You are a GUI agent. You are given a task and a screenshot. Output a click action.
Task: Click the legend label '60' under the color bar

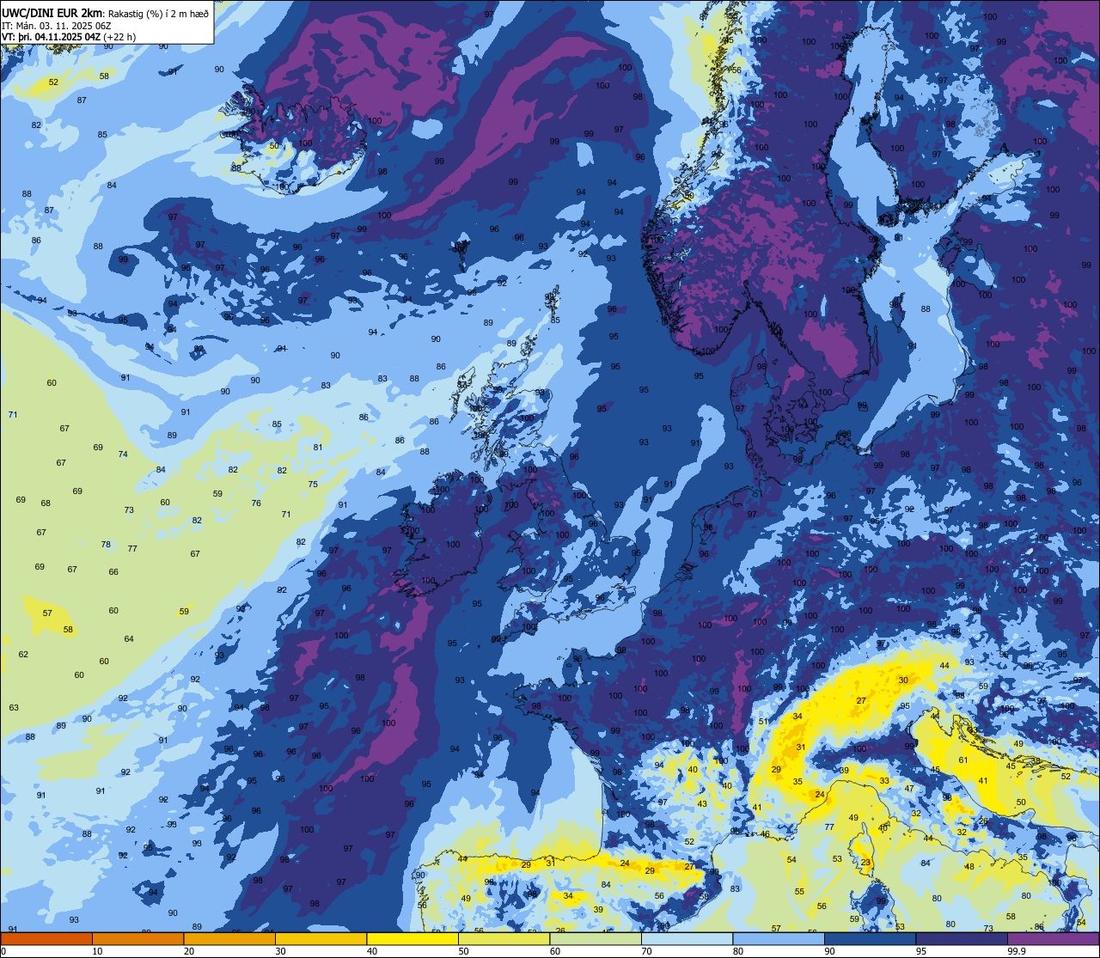coord(555,951)
